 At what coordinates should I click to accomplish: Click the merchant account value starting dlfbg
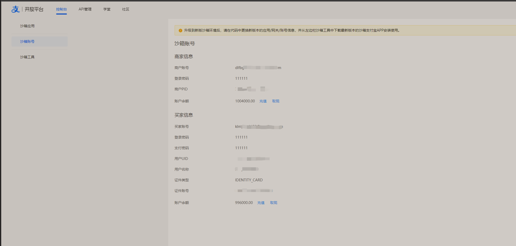tap(258, 68)
